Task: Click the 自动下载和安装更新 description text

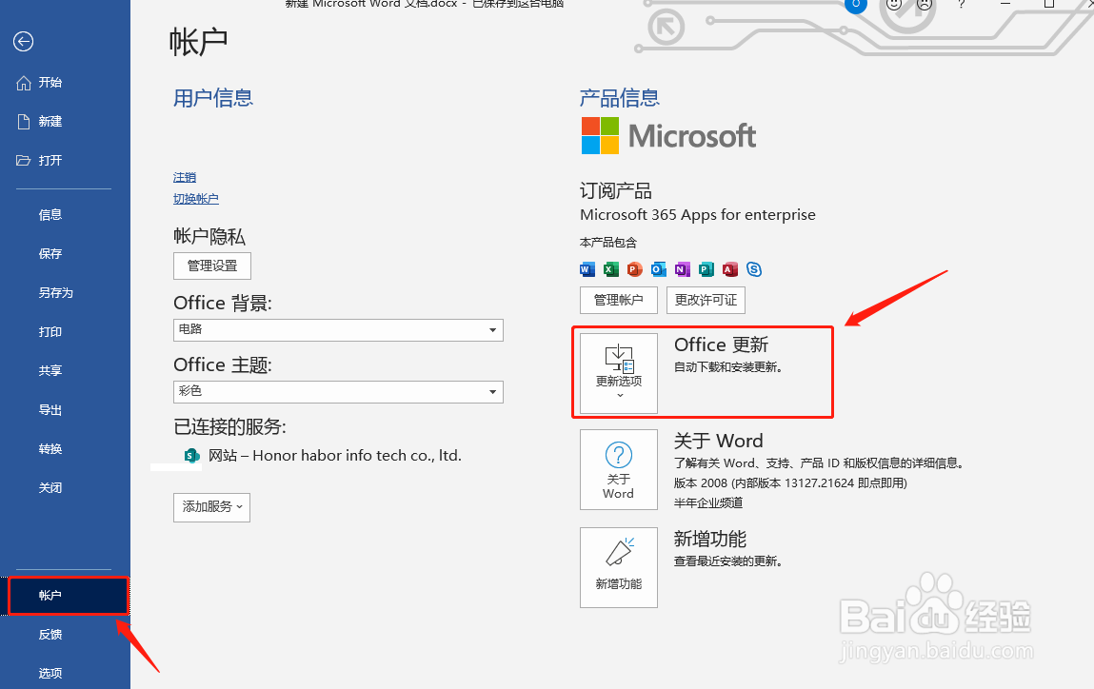Action: 727,367
